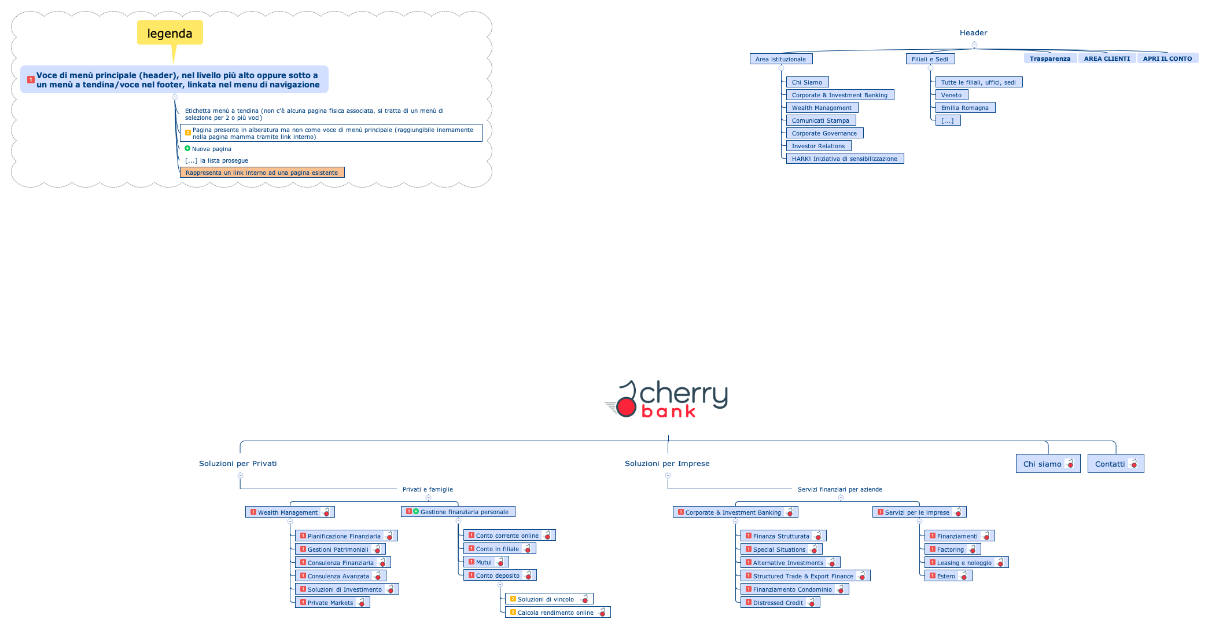The height and width of the screenshot is (627, 1208).
Task: Click cherry icon beside Conto in filiale
Action: point(528,548)
